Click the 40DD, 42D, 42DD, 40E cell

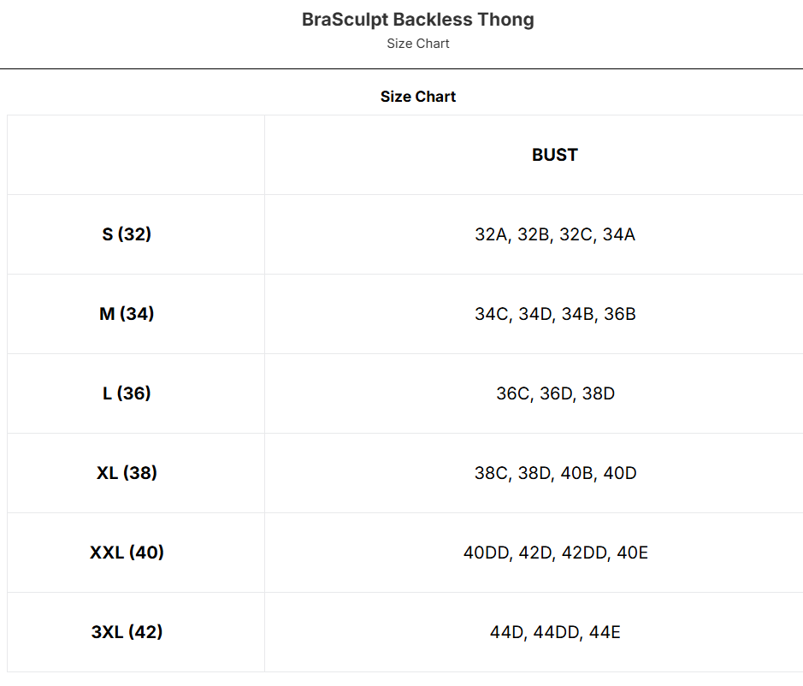click(x=554, y=553)
